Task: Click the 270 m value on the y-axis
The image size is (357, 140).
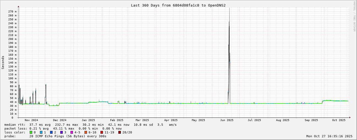Action: point(12,12)
